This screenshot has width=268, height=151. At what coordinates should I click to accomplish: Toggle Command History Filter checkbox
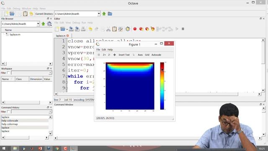point(8,112)
